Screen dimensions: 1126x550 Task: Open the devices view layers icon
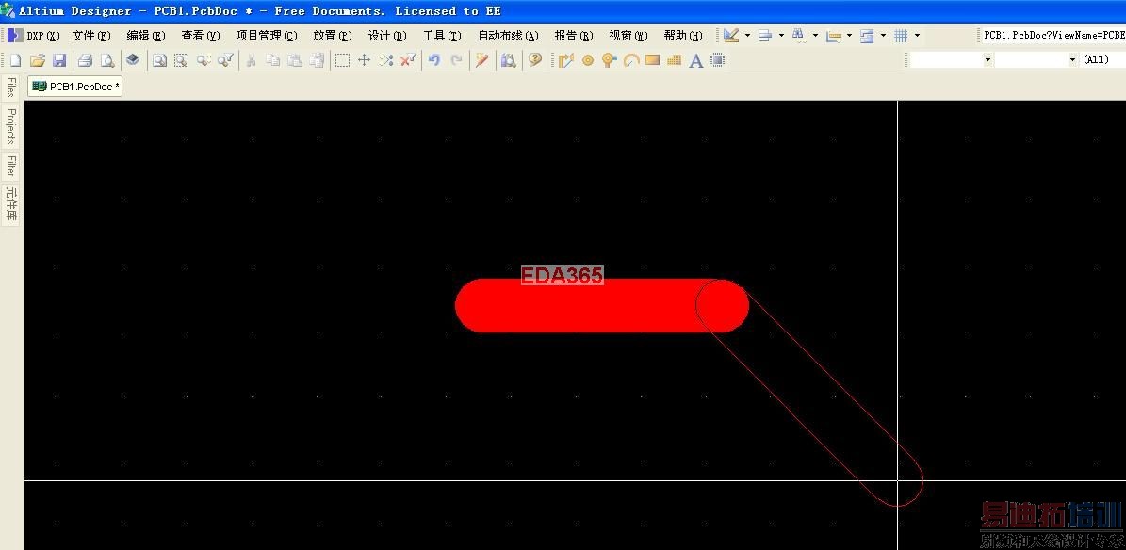click(133, 60)
